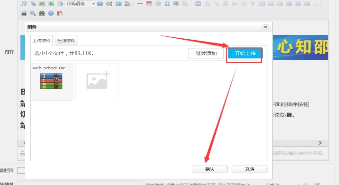Click the insert table icon
Screen dimensions: 339x185
(198, 4)
